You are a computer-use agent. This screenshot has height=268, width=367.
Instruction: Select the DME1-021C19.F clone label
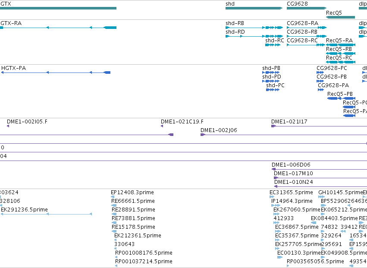pyautogui.click(x=182, y=122)
